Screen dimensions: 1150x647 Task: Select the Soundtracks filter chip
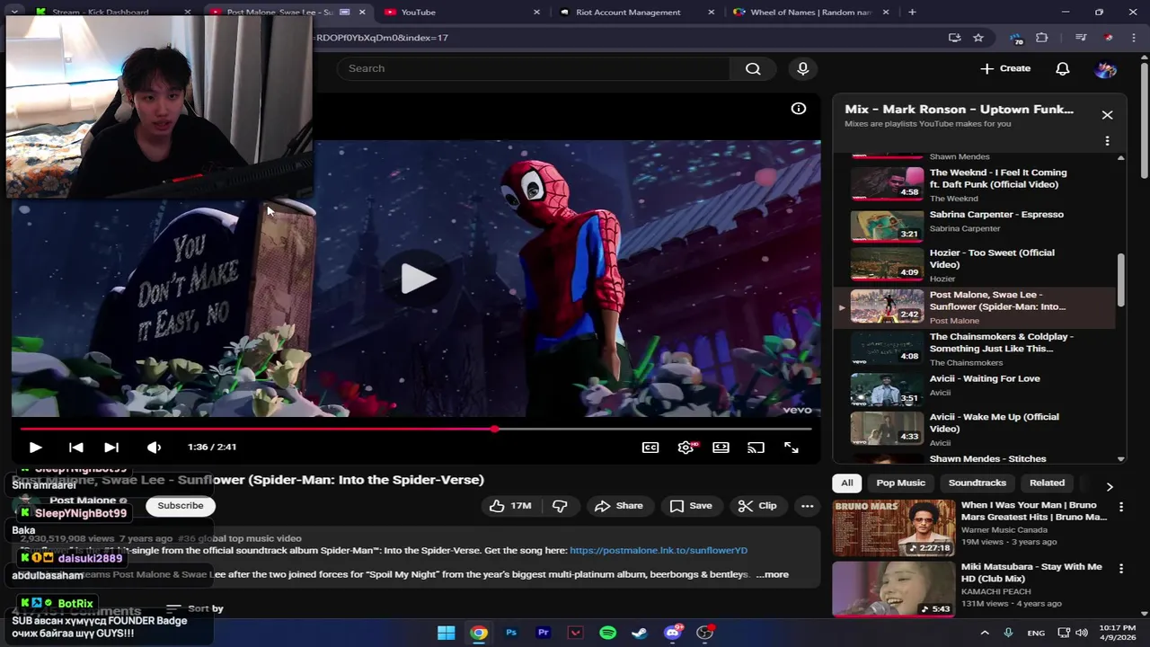(977, 483)
